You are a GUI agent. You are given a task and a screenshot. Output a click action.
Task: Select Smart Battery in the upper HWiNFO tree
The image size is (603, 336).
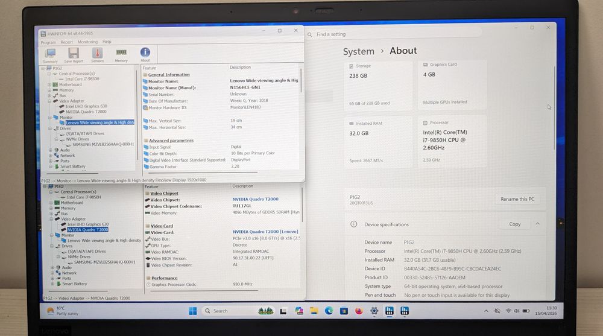pos(73,166)
